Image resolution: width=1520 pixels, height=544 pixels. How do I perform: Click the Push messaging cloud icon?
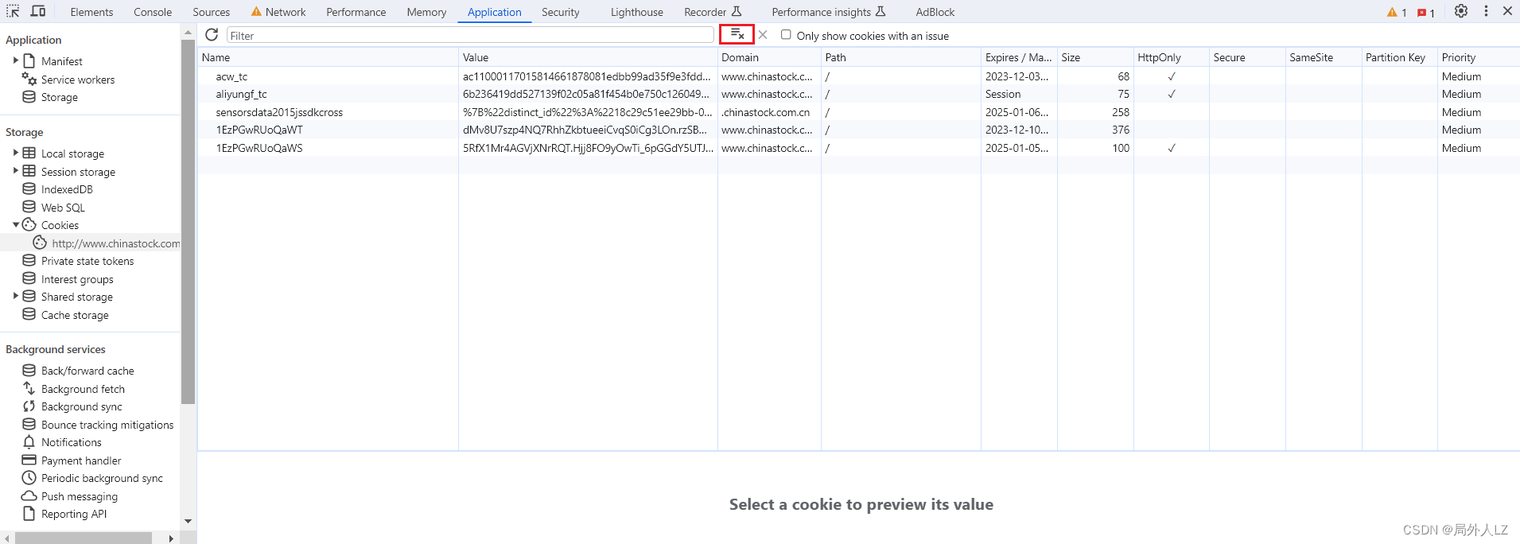[x=29, y=495]
